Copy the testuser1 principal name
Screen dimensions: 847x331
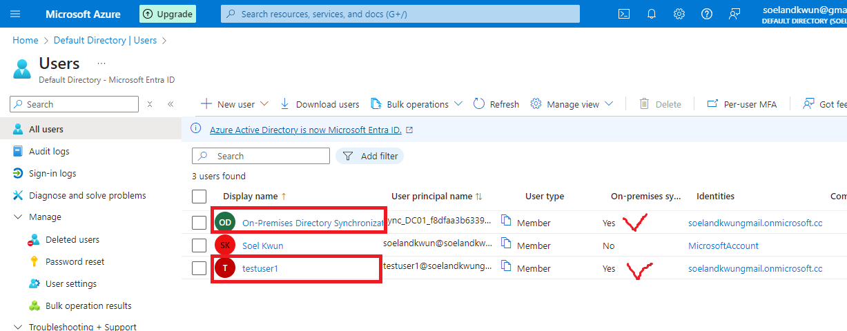click(x=506, y=266)
